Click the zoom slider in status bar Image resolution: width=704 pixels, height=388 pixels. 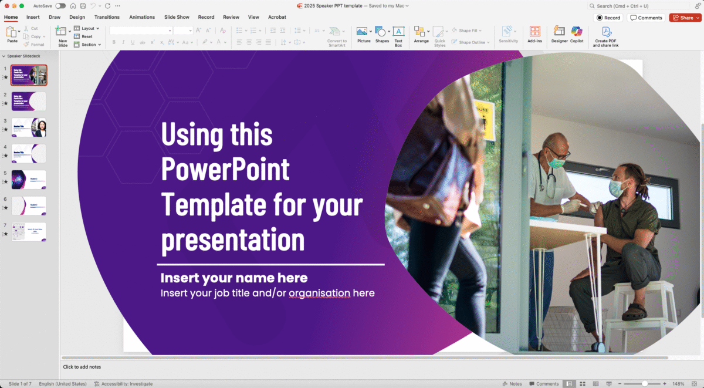645,384
